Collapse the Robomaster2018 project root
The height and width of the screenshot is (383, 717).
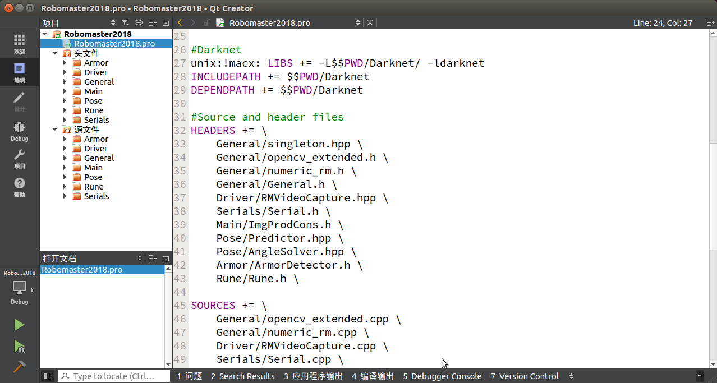coord(45,34)
